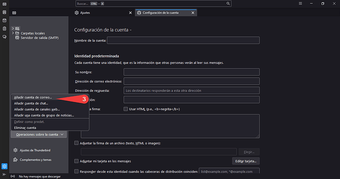Focus the Nombre de la cuenta field

(183, 40)
